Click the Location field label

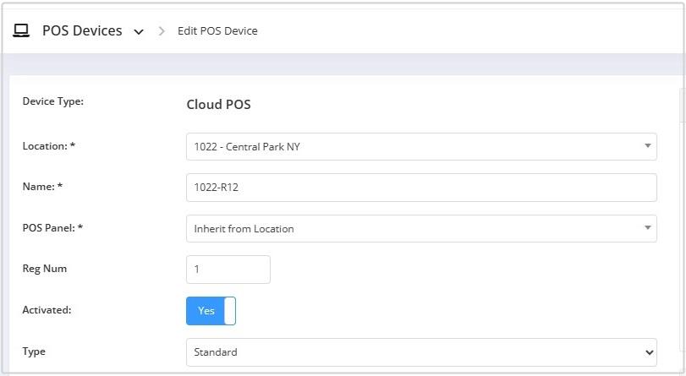(48, 146)
